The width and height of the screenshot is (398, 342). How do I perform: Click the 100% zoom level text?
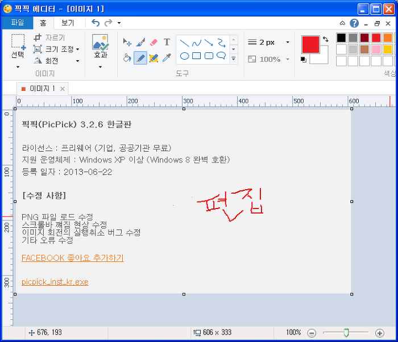(294, 332)
